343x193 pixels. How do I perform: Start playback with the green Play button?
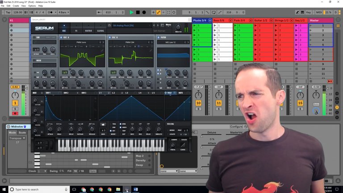click(x=131, y=13)
